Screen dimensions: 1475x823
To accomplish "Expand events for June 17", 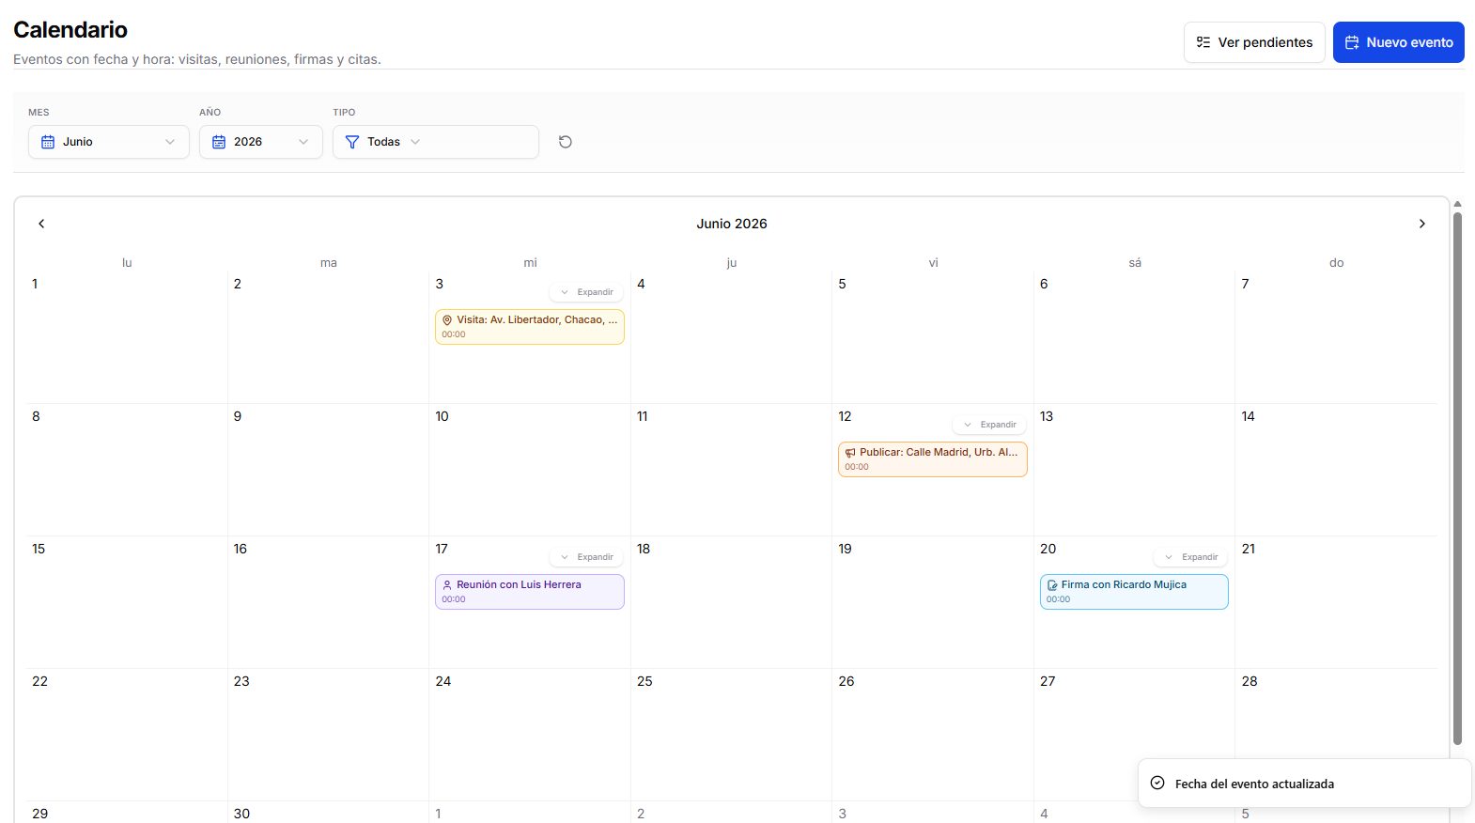I will pos(586,557).
